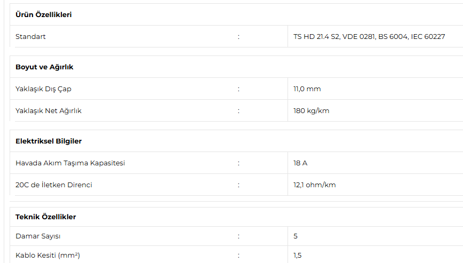The width and height of the screenshot is (463, 263).
Task: Click the Boyut ve Ağırlık section header
Action: [x=44, y=67]
